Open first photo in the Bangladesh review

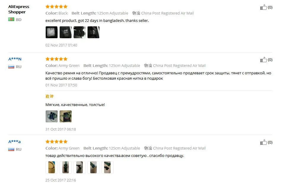[x=52, y=32]
